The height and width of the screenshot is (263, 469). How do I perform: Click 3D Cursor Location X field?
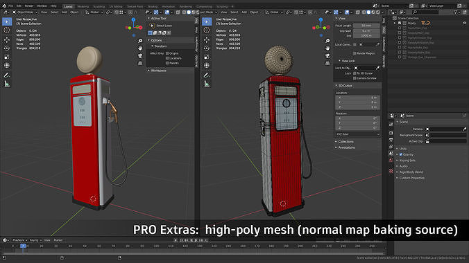point(357,98)
